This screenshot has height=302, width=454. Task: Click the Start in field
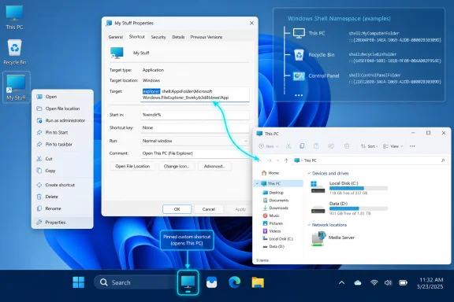tap(195, 115)
